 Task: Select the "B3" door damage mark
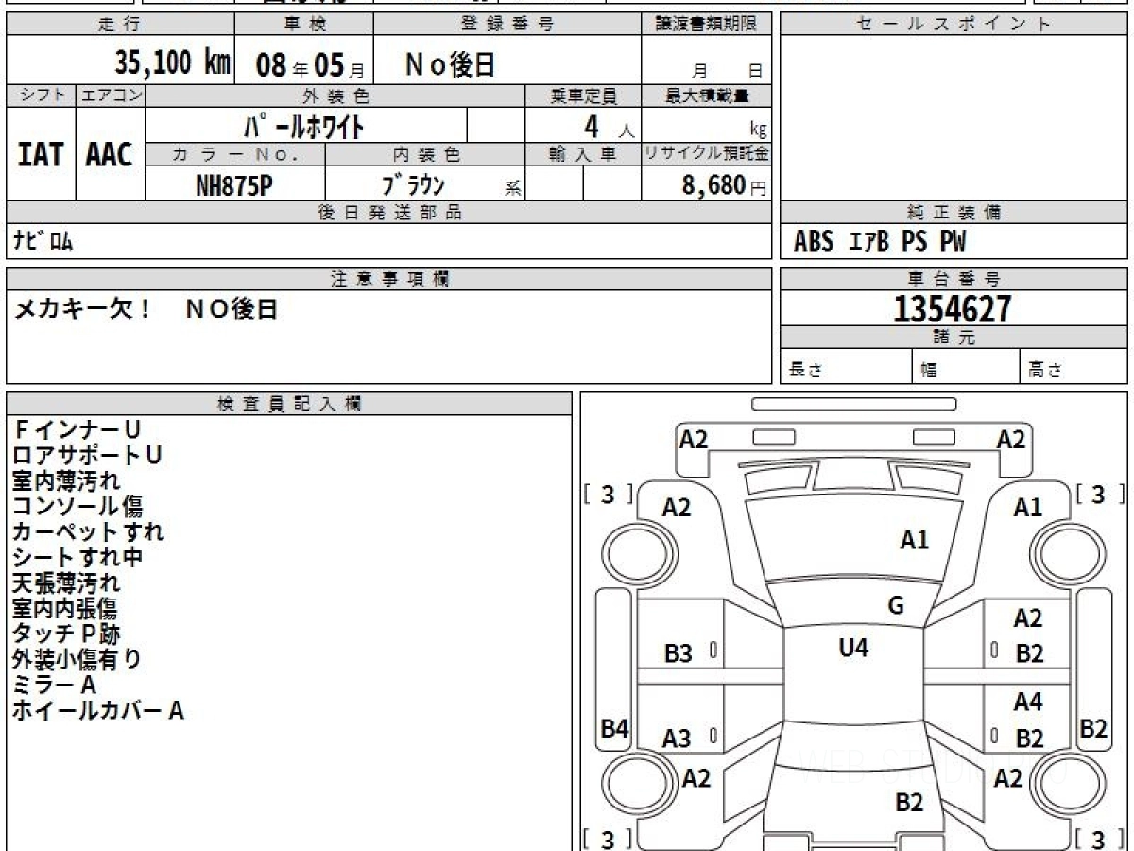(x=678, y=652)
